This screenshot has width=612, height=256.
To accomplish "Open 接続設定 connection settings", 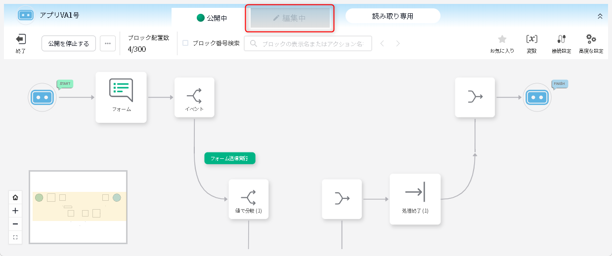I will click(x=561, y=39).
